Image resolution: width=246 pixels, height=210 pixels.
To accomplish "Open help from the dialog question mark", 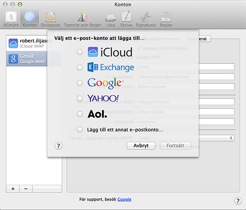I will (58, 146).
